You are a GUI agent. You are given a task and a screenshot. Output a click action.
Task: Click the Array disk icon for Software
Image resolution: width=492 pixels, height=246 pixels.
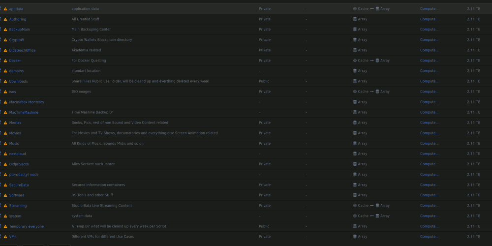click(x=355, y=195)
